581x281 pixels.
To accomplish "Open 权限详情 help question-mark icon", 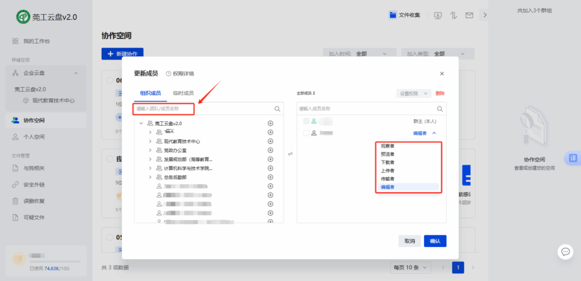I will tap(168, 74).
